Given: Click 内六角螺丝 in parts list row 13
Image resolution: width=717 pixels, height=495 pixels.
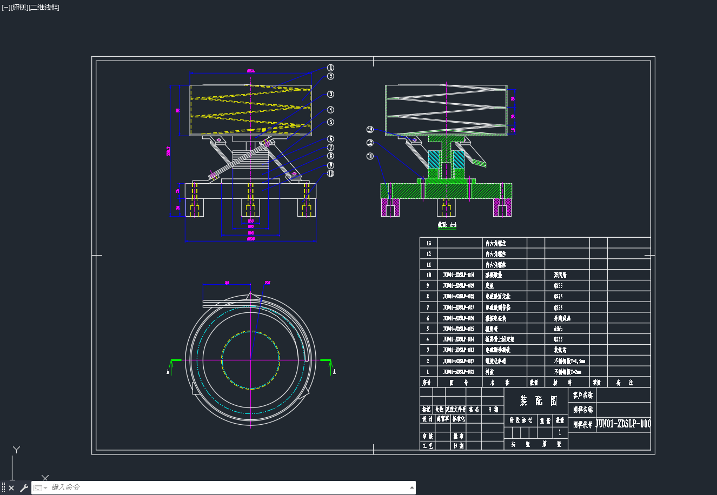Looking at the screenshot, I should [496, 243].
